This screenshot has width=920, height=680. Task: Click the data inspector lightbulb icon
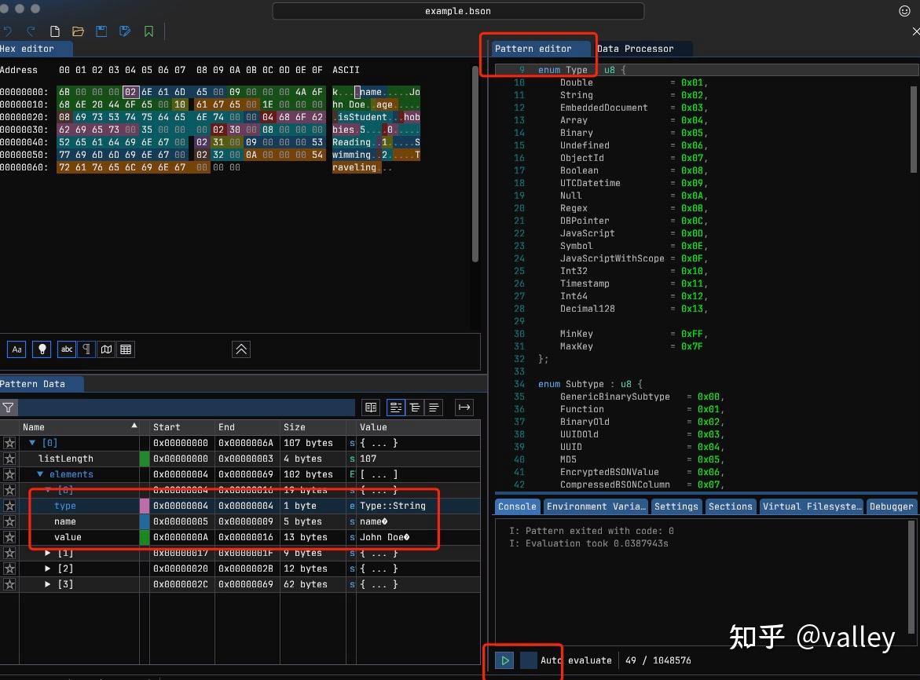pos(41,349)
